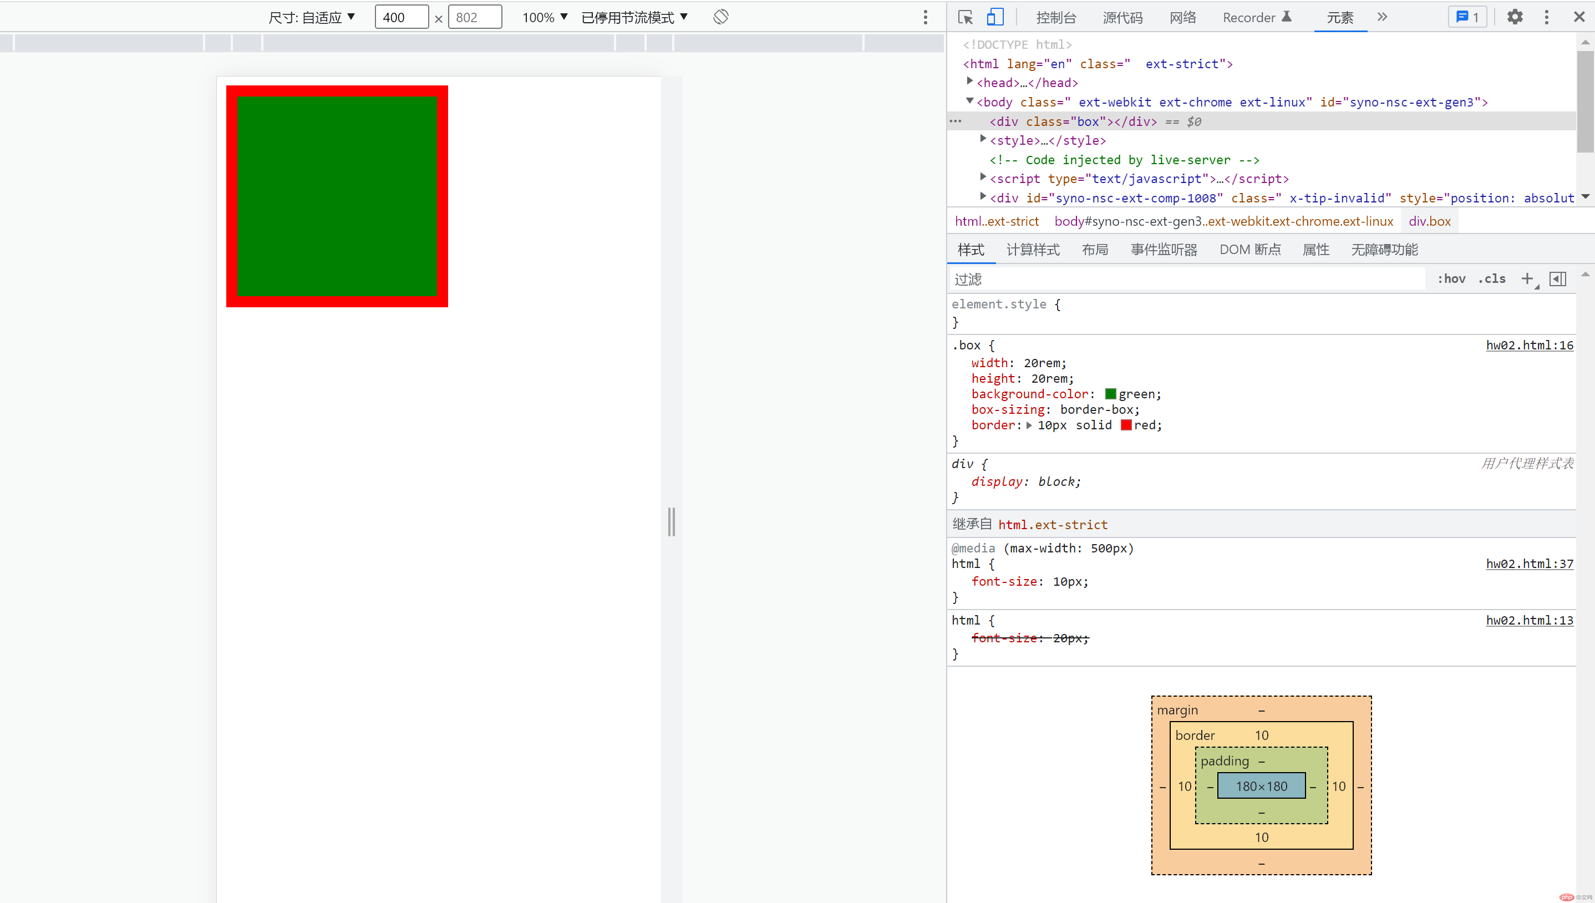Switch to the 控制台 tab
The height and width of the screenshot is (903, 1595).
(1056, 17)
